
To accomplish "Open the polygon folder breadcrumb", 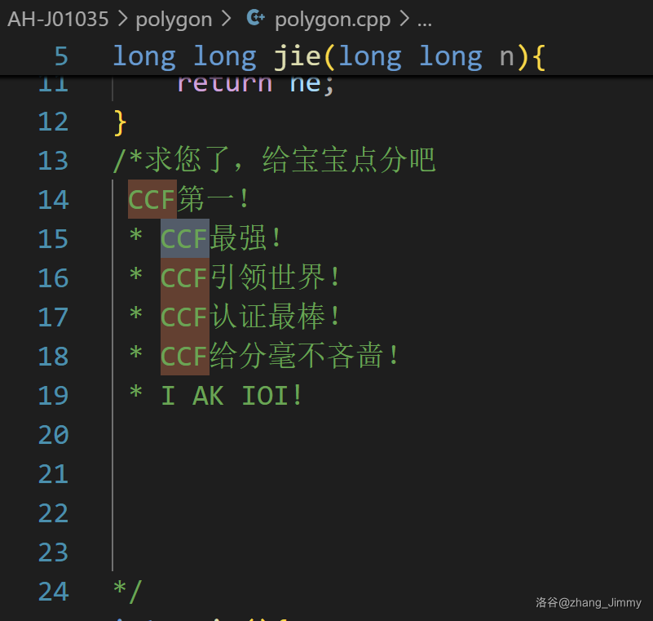I will (x=174, y=19).
